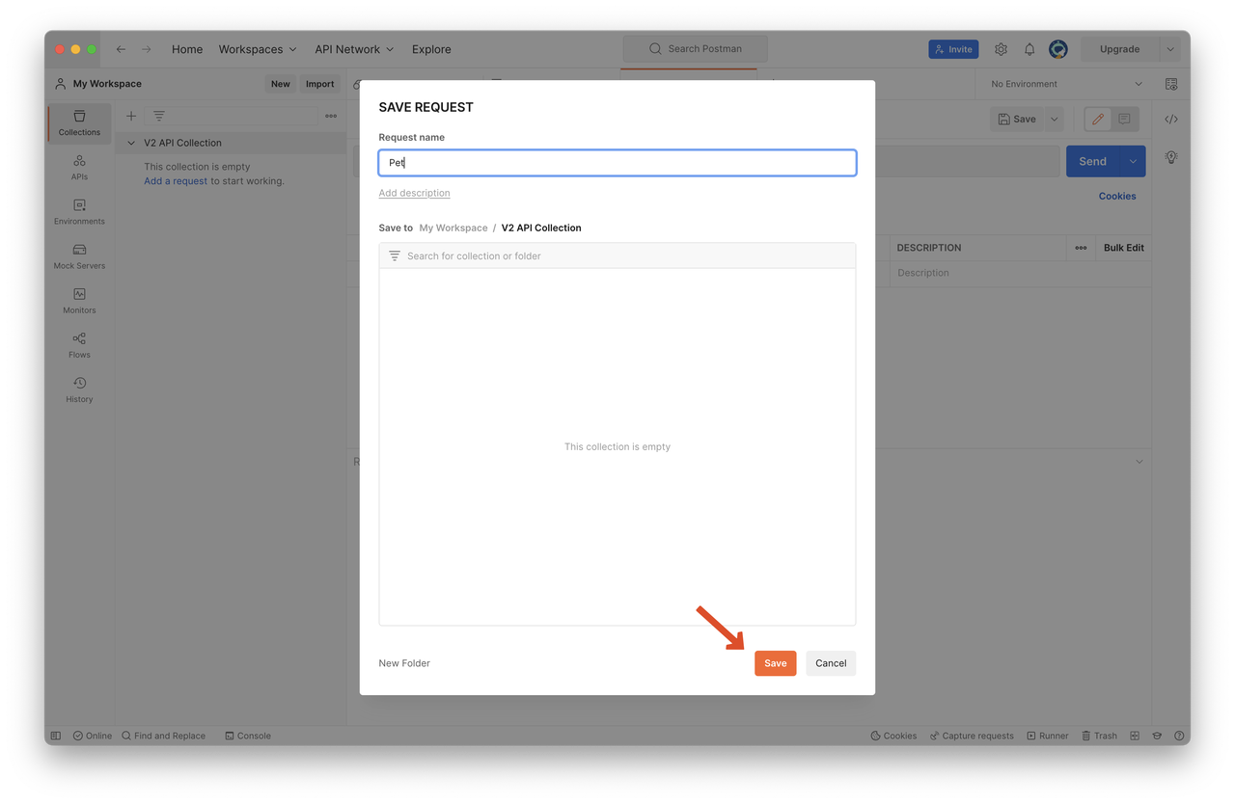Click the Invite button

[x=953, y=49]
